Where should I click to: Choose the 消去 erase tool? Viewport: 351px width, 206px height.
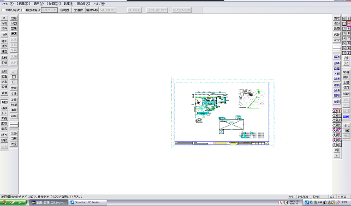coord(4,129)
